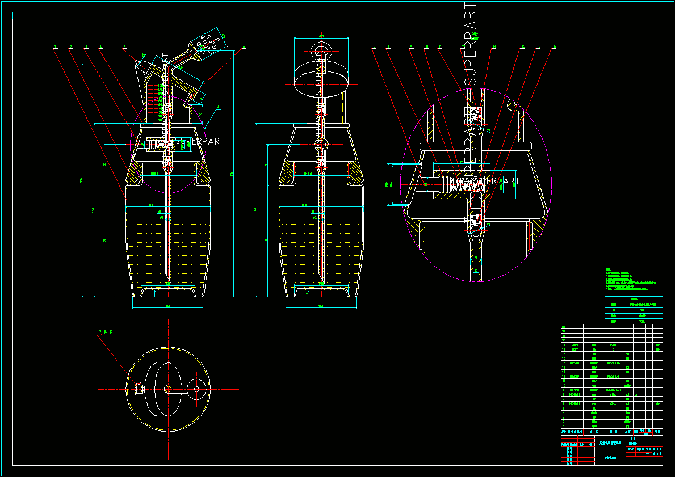Click the item number 17 cell in the parts list

pos(564,354)
